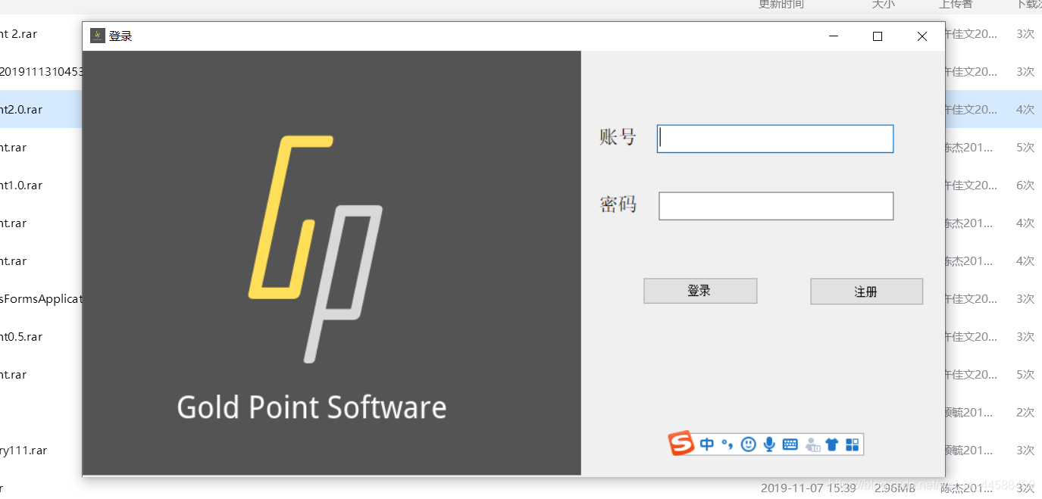Screen dimensions: 1042x499
Task: Open the skin shop t-shirt icon
Action: (x=832, y=444)
